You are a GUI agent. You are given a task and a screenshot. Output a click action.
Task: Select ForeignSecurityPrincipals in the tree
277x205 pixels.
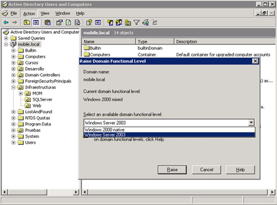point(48,81)
